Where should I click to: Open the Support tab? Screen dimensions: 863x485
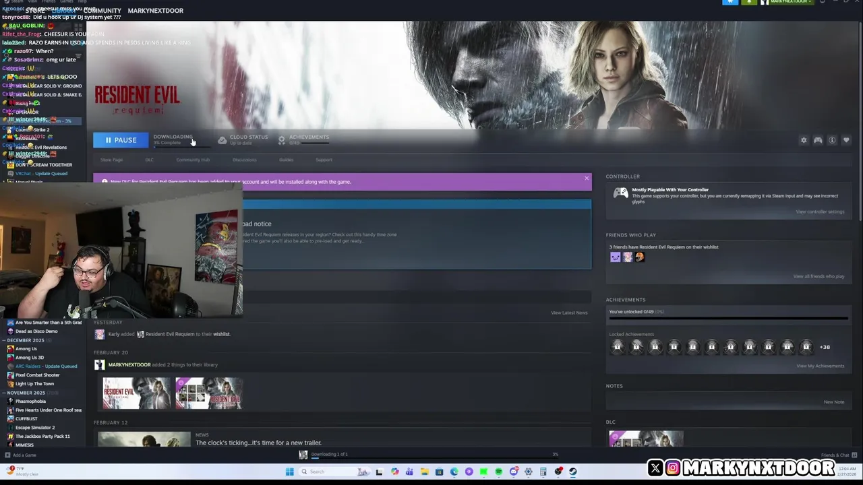coord(324,160)
